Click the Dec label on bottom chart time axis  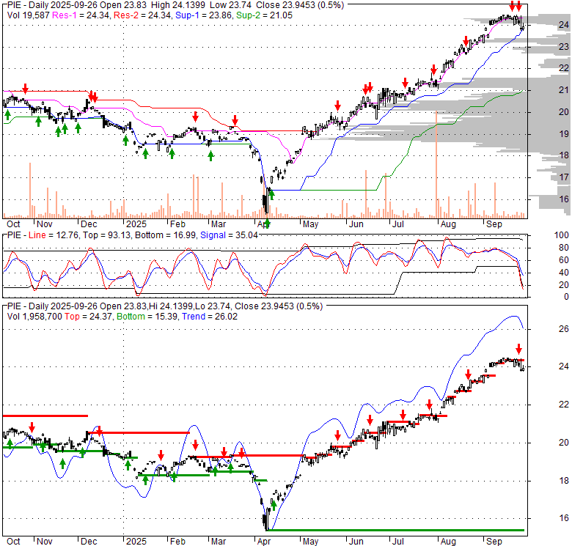pos(89,542)
